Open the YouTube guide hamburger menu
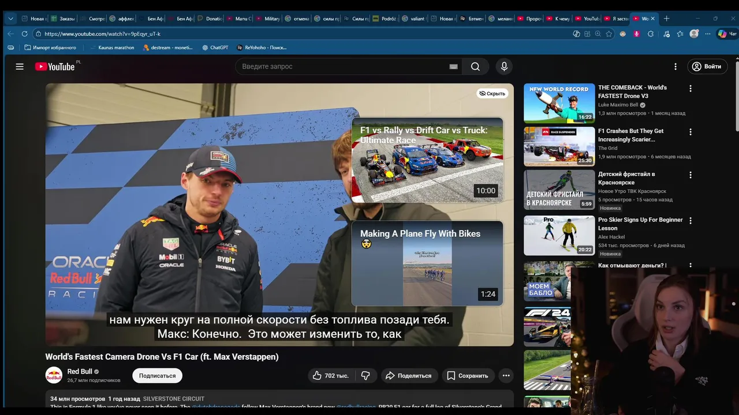This screenshot has height=415, width=739. point(20,66)
